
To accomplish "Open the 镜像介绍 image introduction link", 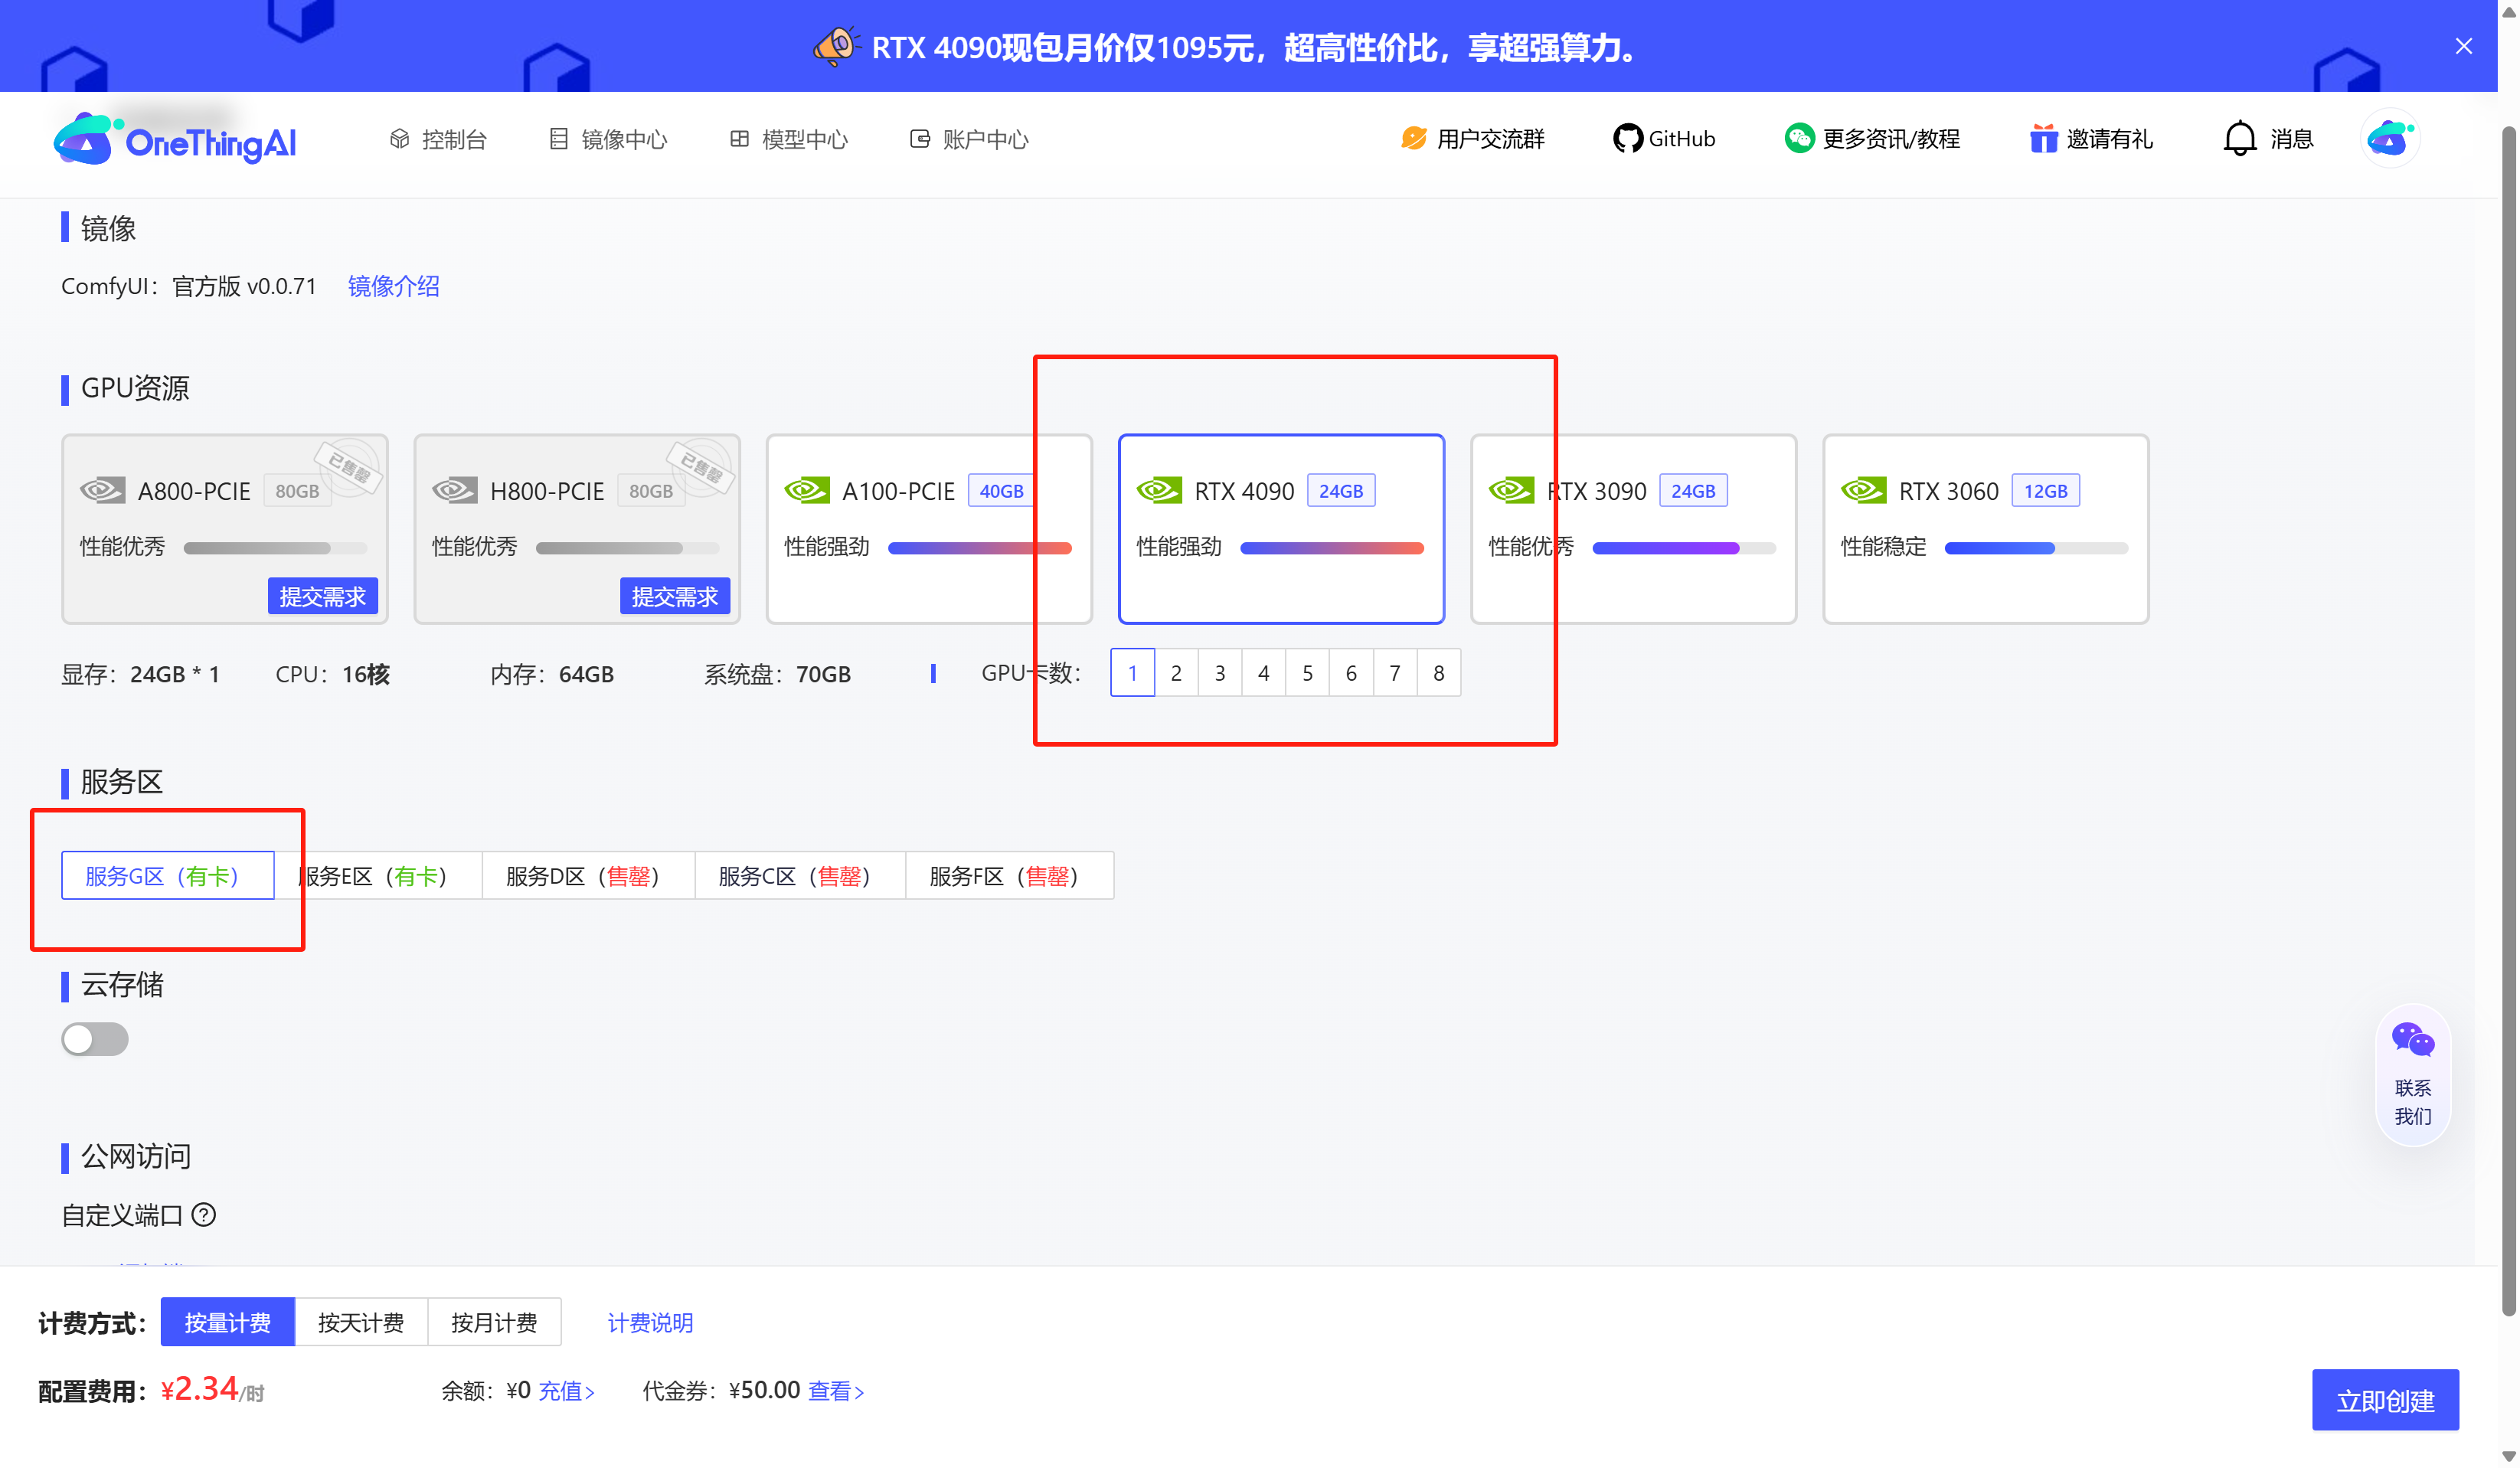I will [393, 286].
